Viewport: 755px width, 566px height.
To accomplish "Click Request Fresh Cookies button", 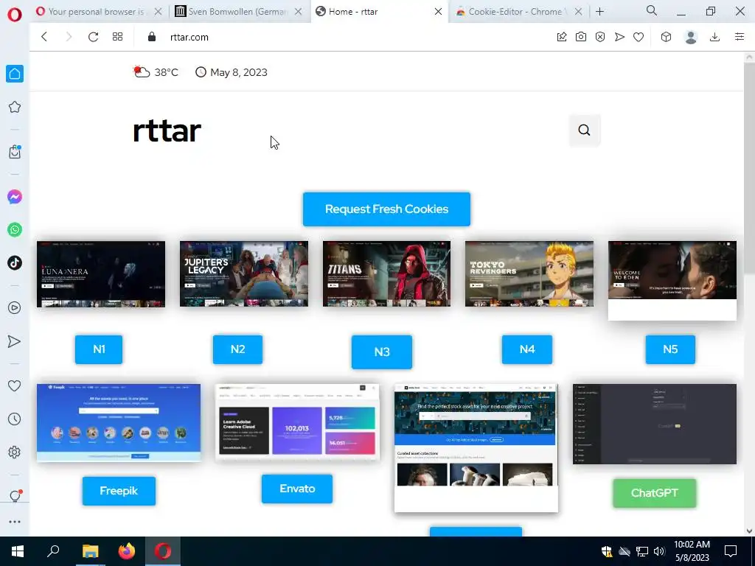I will click(x=386, y=209).
